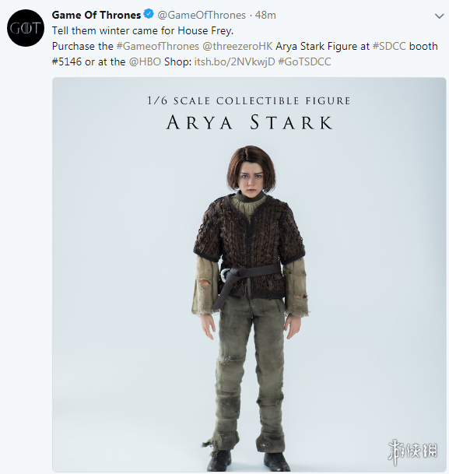Click the booth number #5146 text
The image size is (449, 474).
click(x=67, y=61)
